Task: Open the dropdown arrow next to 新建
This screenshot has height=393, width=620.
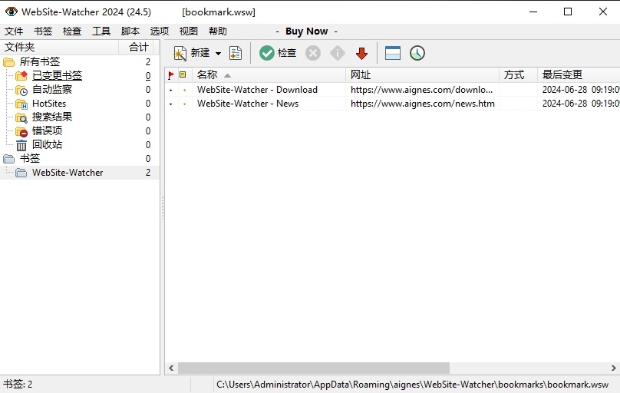Action: pos(218,54)
